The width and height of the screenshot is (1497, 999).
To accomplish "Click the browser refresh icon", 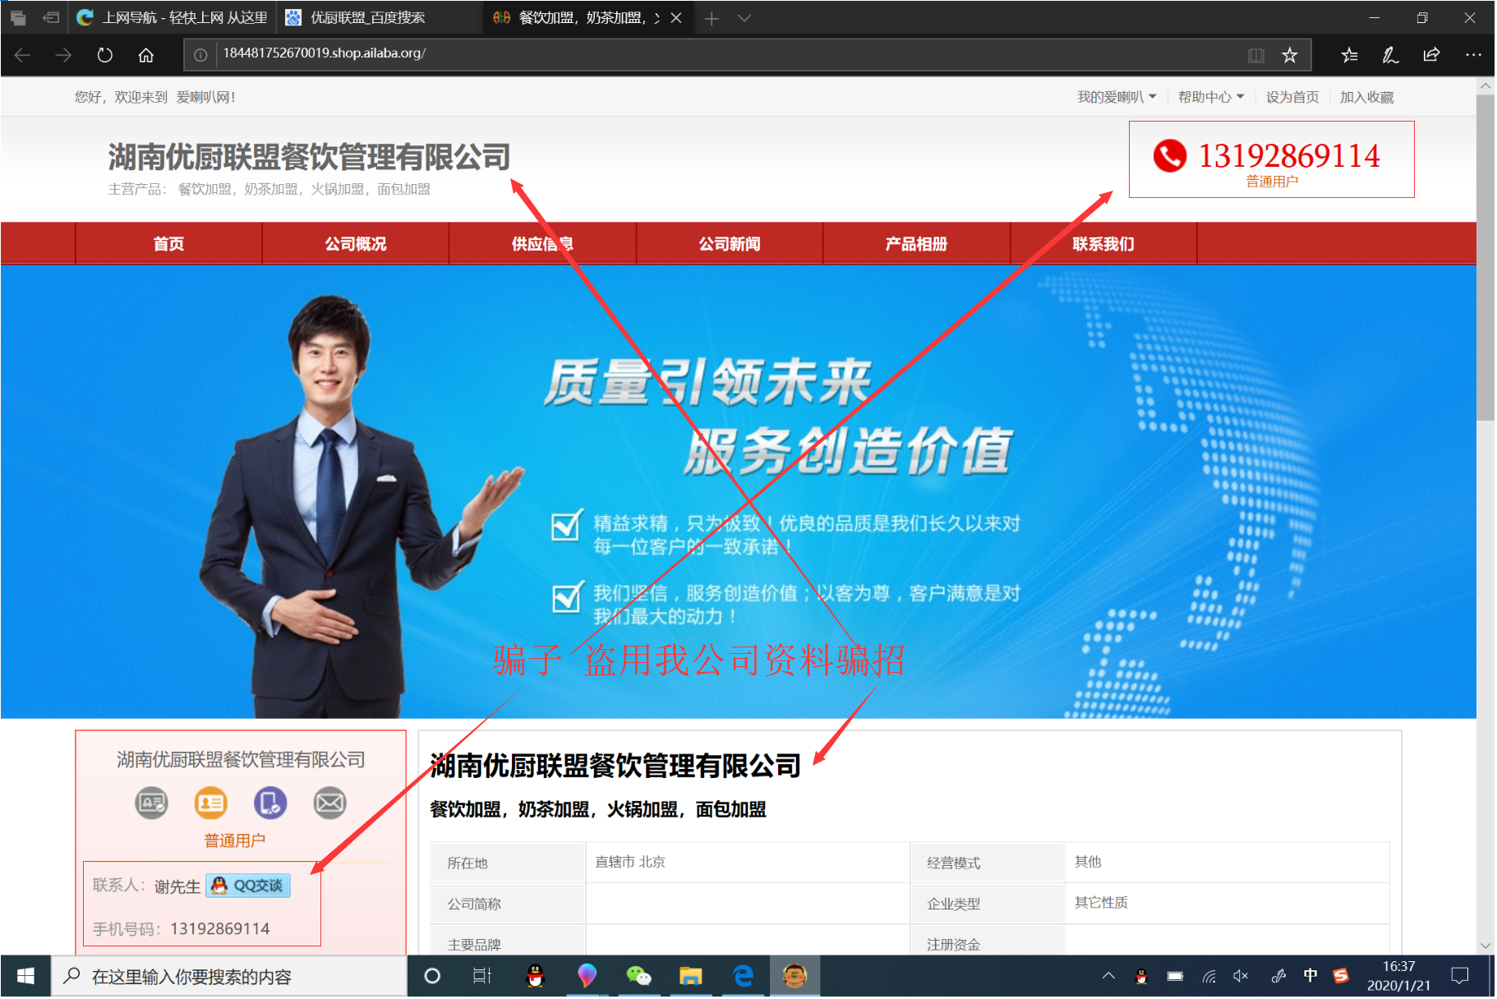I will coord(104,55).
